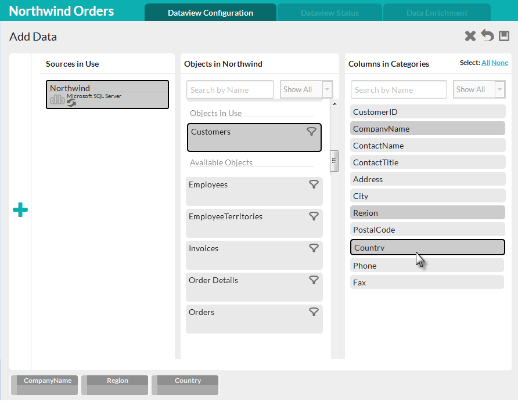Image resolution: width=518 pixels, height=420 pixels.
Task: Deselect the CompanyName column
Action: coord(428,128)
